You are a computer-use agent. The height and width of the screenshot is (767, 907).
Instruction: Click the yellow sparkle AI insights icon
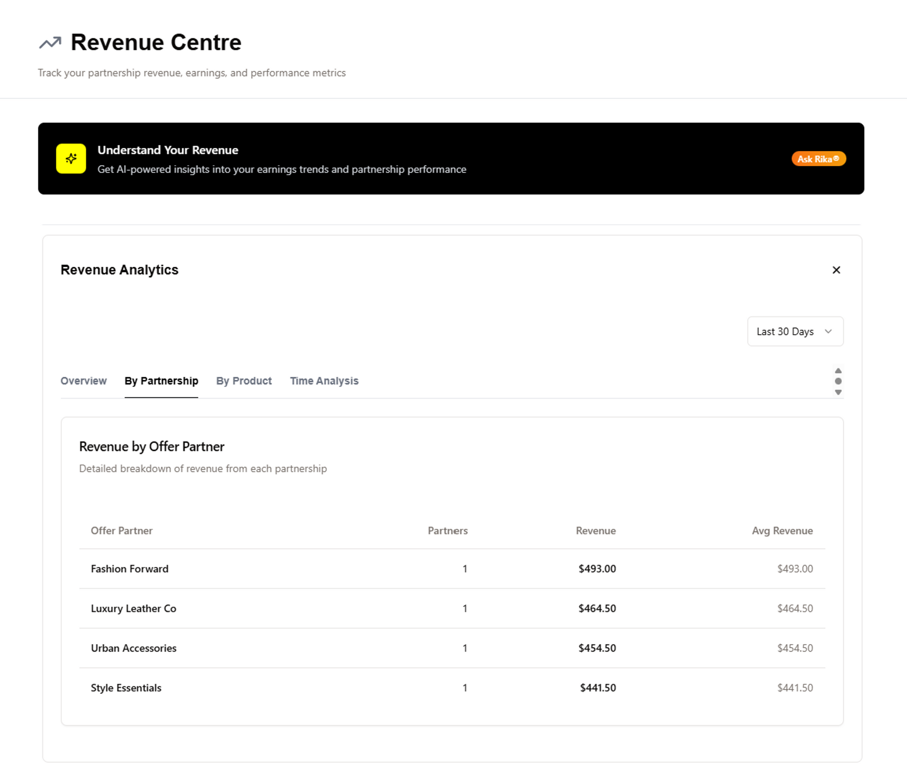pos(71,159)
